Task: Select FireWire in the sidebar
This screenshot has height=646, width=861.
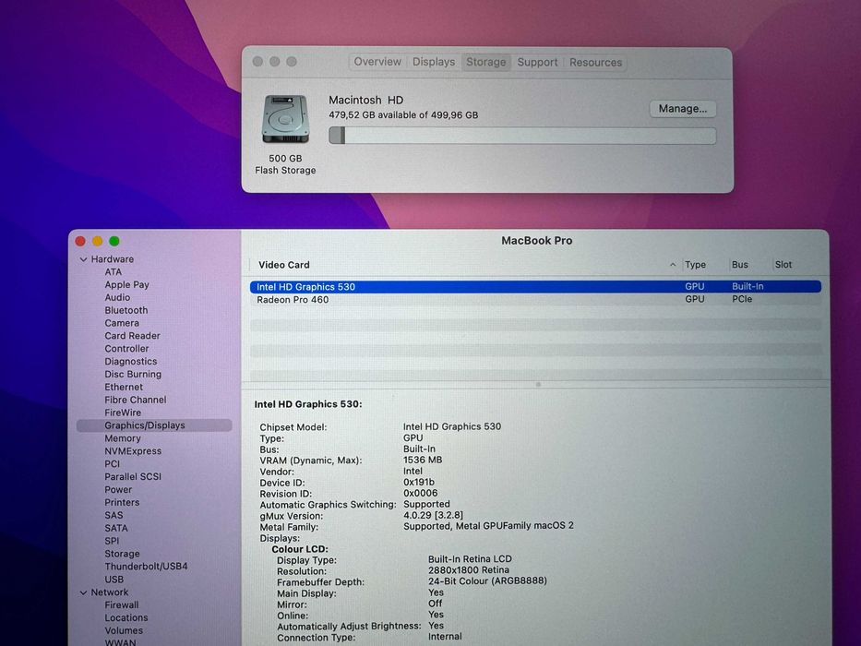Action: click(x=123, y=413)
